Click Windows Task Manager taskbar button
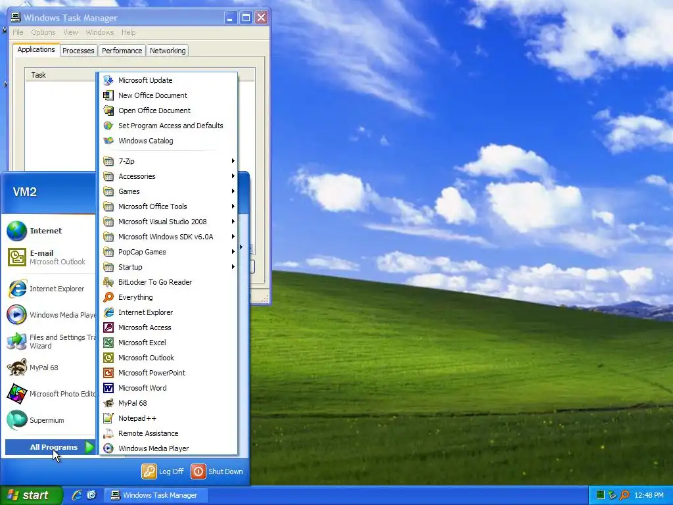This screenshot has height=505, width=673. point(156,495)
